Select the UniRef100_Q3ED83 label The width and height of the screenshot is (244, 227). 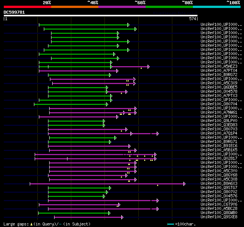click(219, 125)
